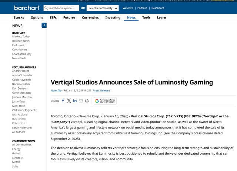This screenshot has height=171, width=237.
Task: Open the Currencies menu
Action: coord(90,17)
